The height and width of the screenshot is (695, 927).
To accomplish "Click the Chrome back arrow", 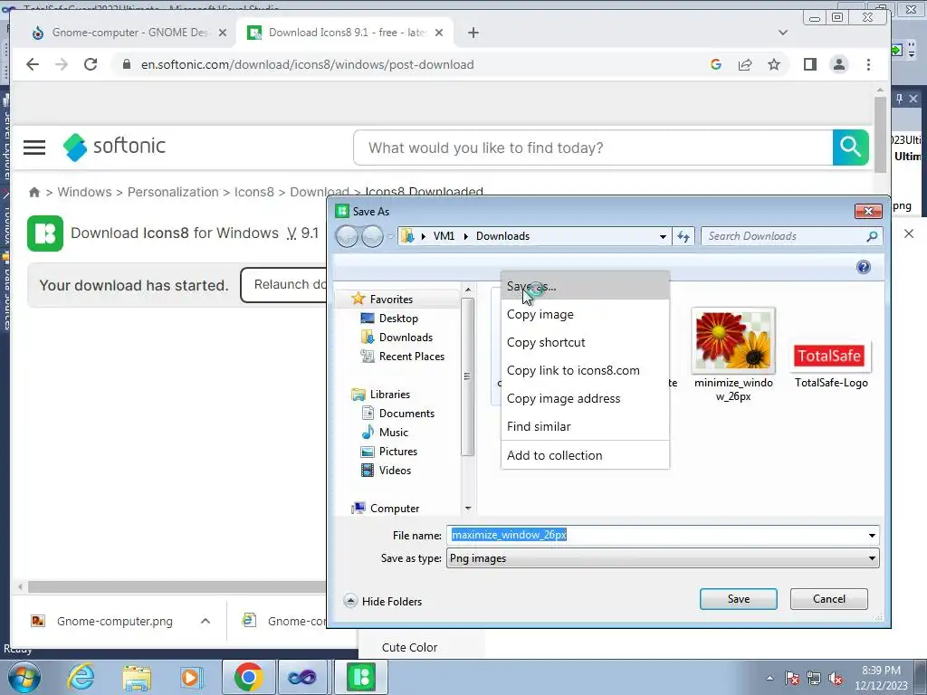I will click(x=33, y=64).
